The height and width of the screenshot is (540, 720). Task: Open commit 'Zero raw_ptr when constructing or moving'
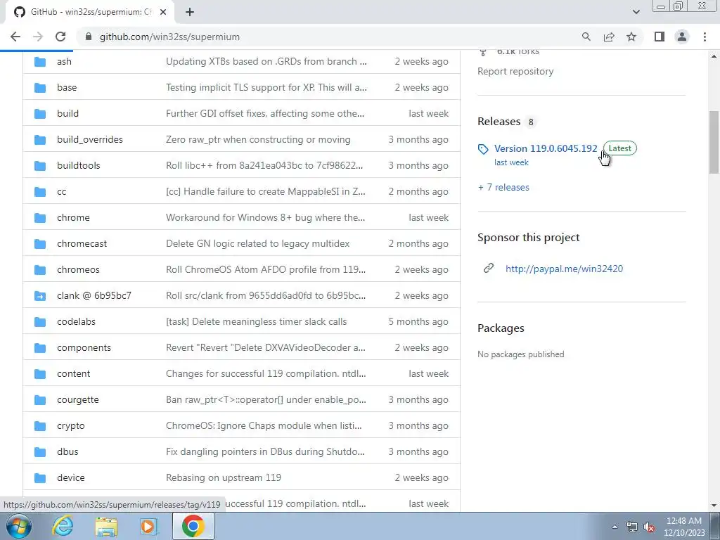(x=258, y=140)
